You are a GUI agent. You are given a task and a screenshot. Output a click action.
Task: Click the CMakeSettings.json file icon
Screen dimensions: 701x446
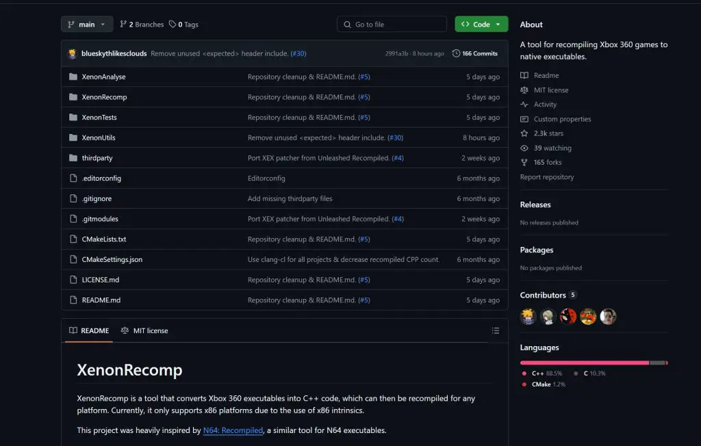click(73, 260)
